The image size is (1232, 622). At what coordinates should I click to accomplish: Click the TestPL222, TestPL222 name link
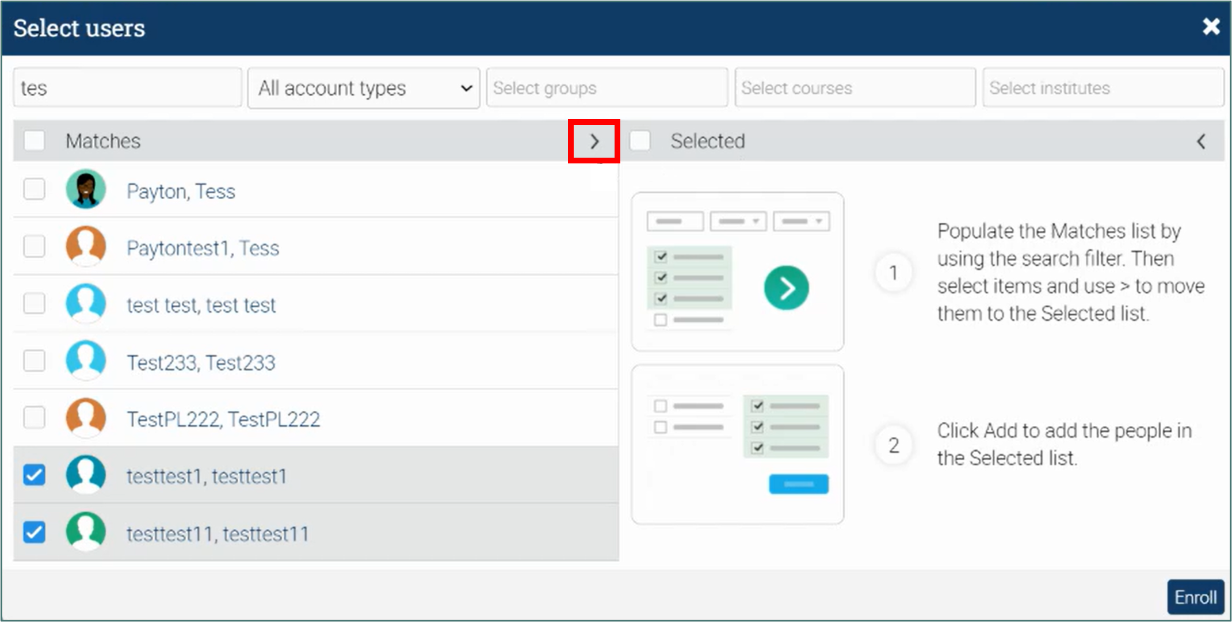click(x=223, y=419)
